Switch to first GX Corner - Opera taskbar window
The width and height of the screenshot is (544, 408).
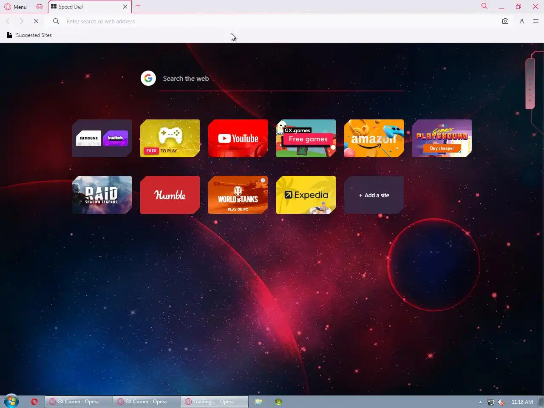(79, 402)
